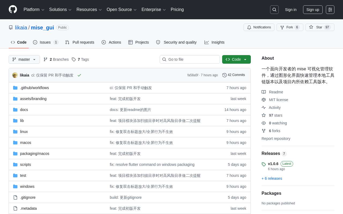View 42 Commits history
Screen dimensions: 343x214
pyautogui.click(x=234, y=75)
